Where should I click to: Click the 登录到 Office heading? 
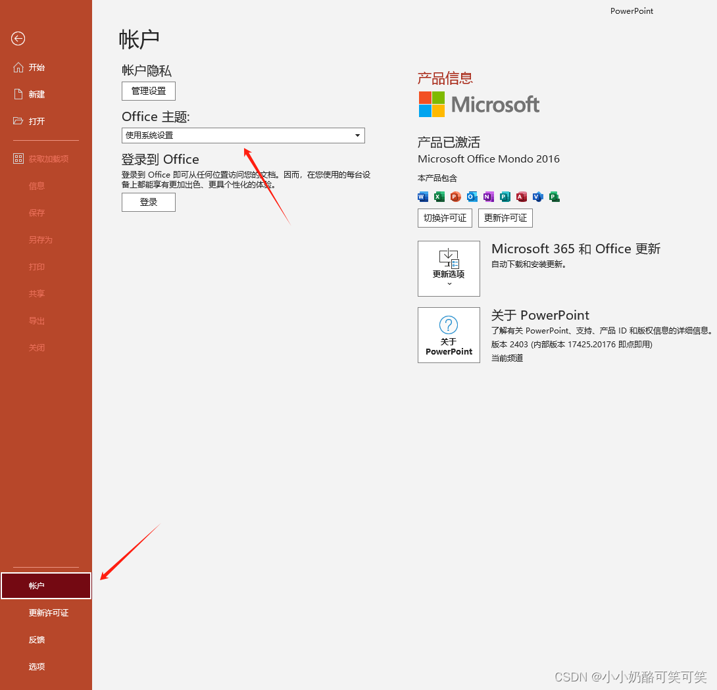coord(160,159)
